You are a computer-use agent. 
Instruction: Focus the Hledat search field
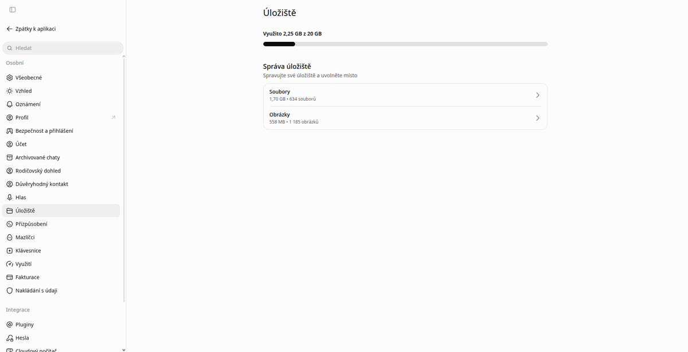click(x=63, y=48)
